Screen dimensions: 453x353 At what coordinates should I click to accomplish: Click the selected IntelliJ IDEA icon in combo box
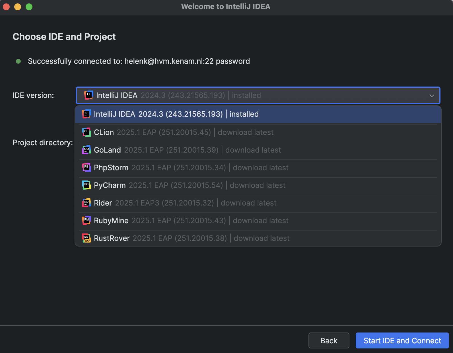(89, 95)
